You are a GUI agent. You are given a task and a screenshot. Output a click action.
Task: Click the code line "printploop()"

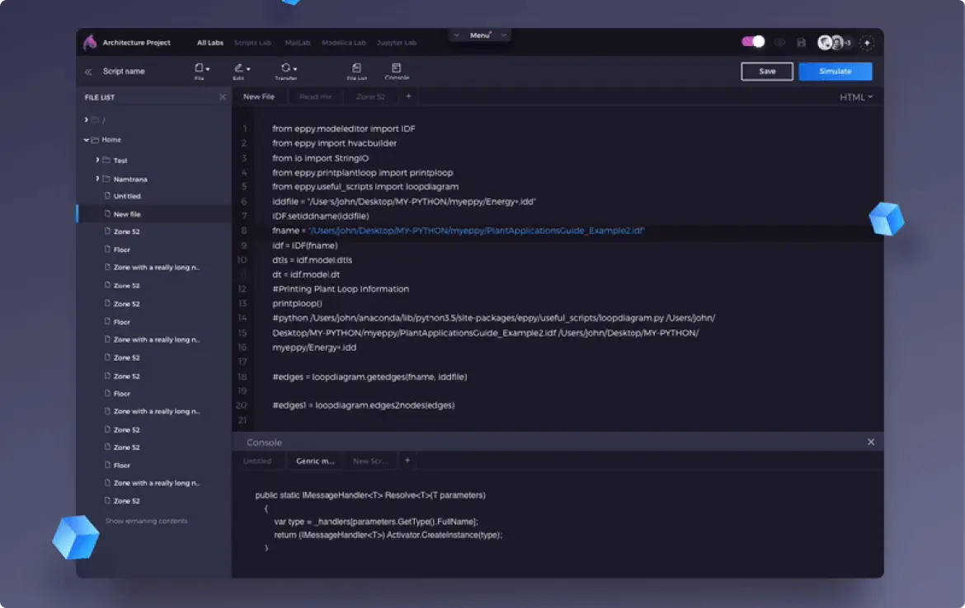click(297, 303)
